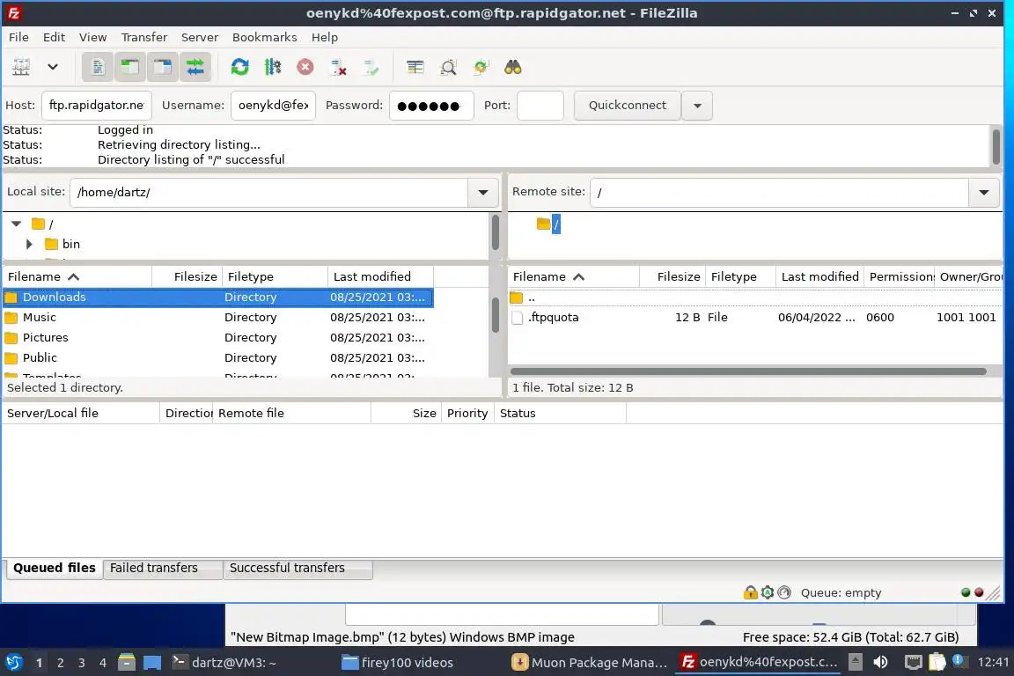
Task: Open the Remote site path dropdown
Action: click(983, 192)
